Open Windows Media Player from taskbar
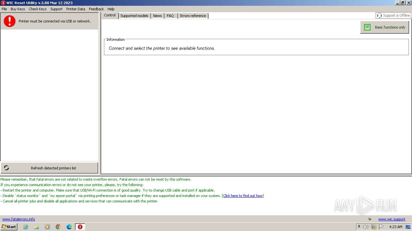412x231 pixels. [x=47, y=227]
